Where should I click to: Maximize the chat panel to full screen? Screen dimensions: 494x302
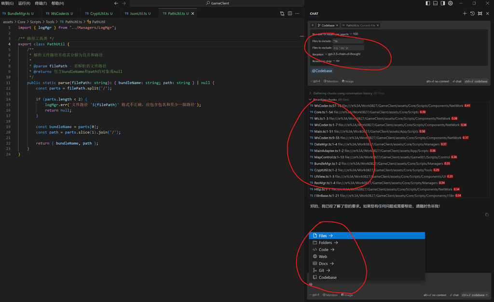pos(480,14)
